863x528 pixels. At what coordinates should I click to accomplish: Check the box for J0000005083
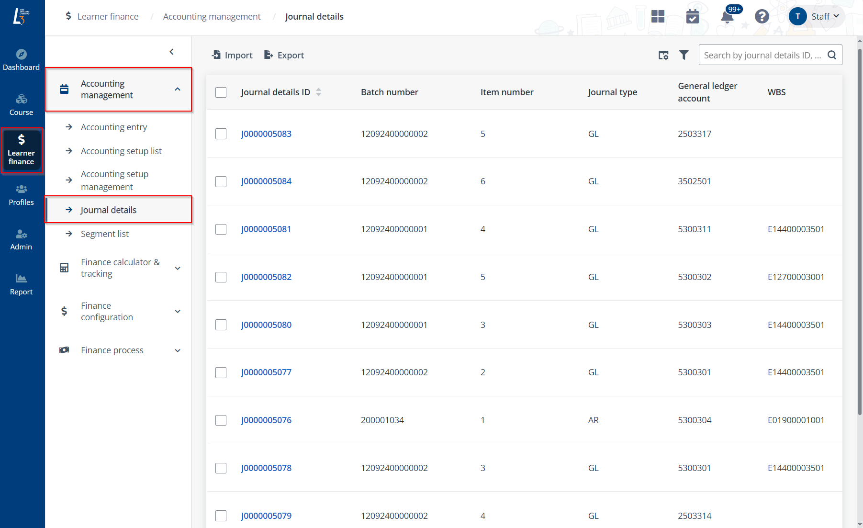pyautogui.click(x=221, y=134)
